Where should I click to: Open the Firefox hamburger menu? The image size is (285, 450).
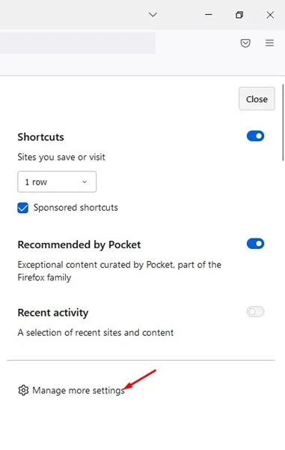pos(269,43)
